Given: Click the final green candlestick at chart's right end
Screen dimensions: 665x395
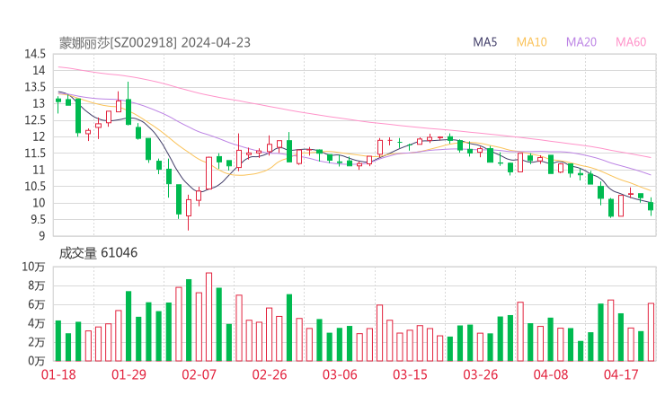Looking at the screenshot, I should (x=651, y=206).
